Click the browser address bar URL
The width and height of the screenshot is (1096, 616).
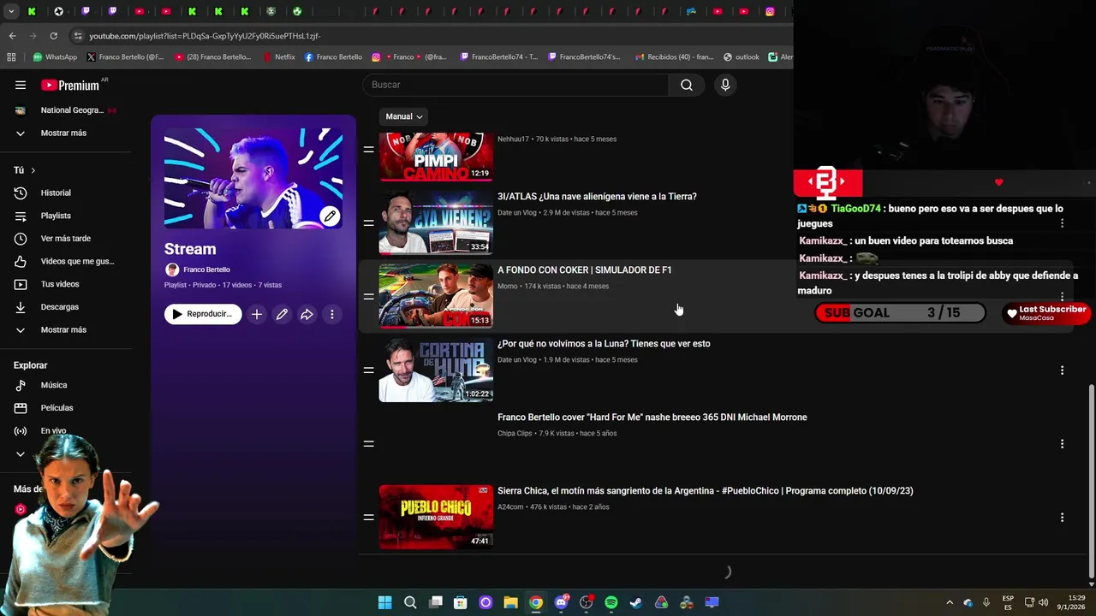click(x=205, y=36)
